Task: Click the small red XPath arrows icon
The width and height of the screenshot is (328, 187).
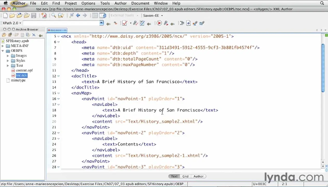Action: click(x=115, y=23)
